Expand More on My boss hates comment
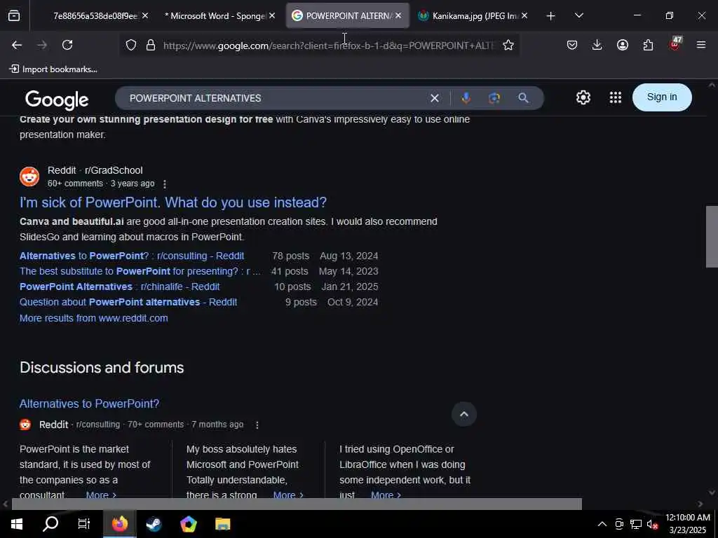 click(x=288, y=495)
